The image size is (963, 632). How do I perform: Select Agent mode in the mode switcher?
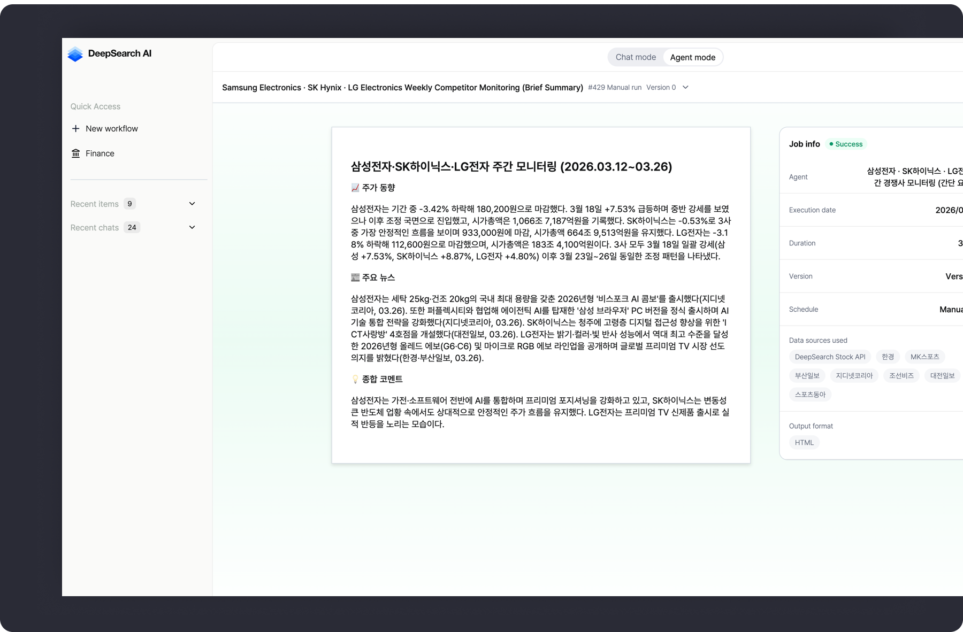(692, 57)
